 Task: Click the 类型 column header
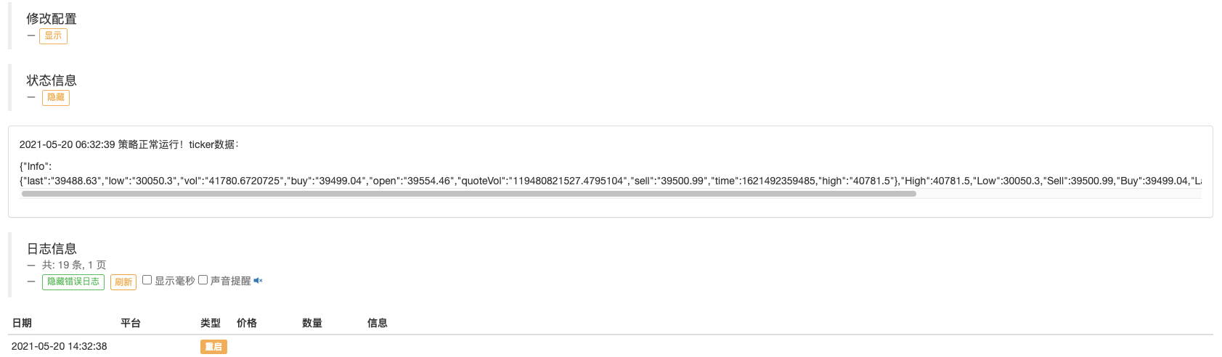[211, 323]
